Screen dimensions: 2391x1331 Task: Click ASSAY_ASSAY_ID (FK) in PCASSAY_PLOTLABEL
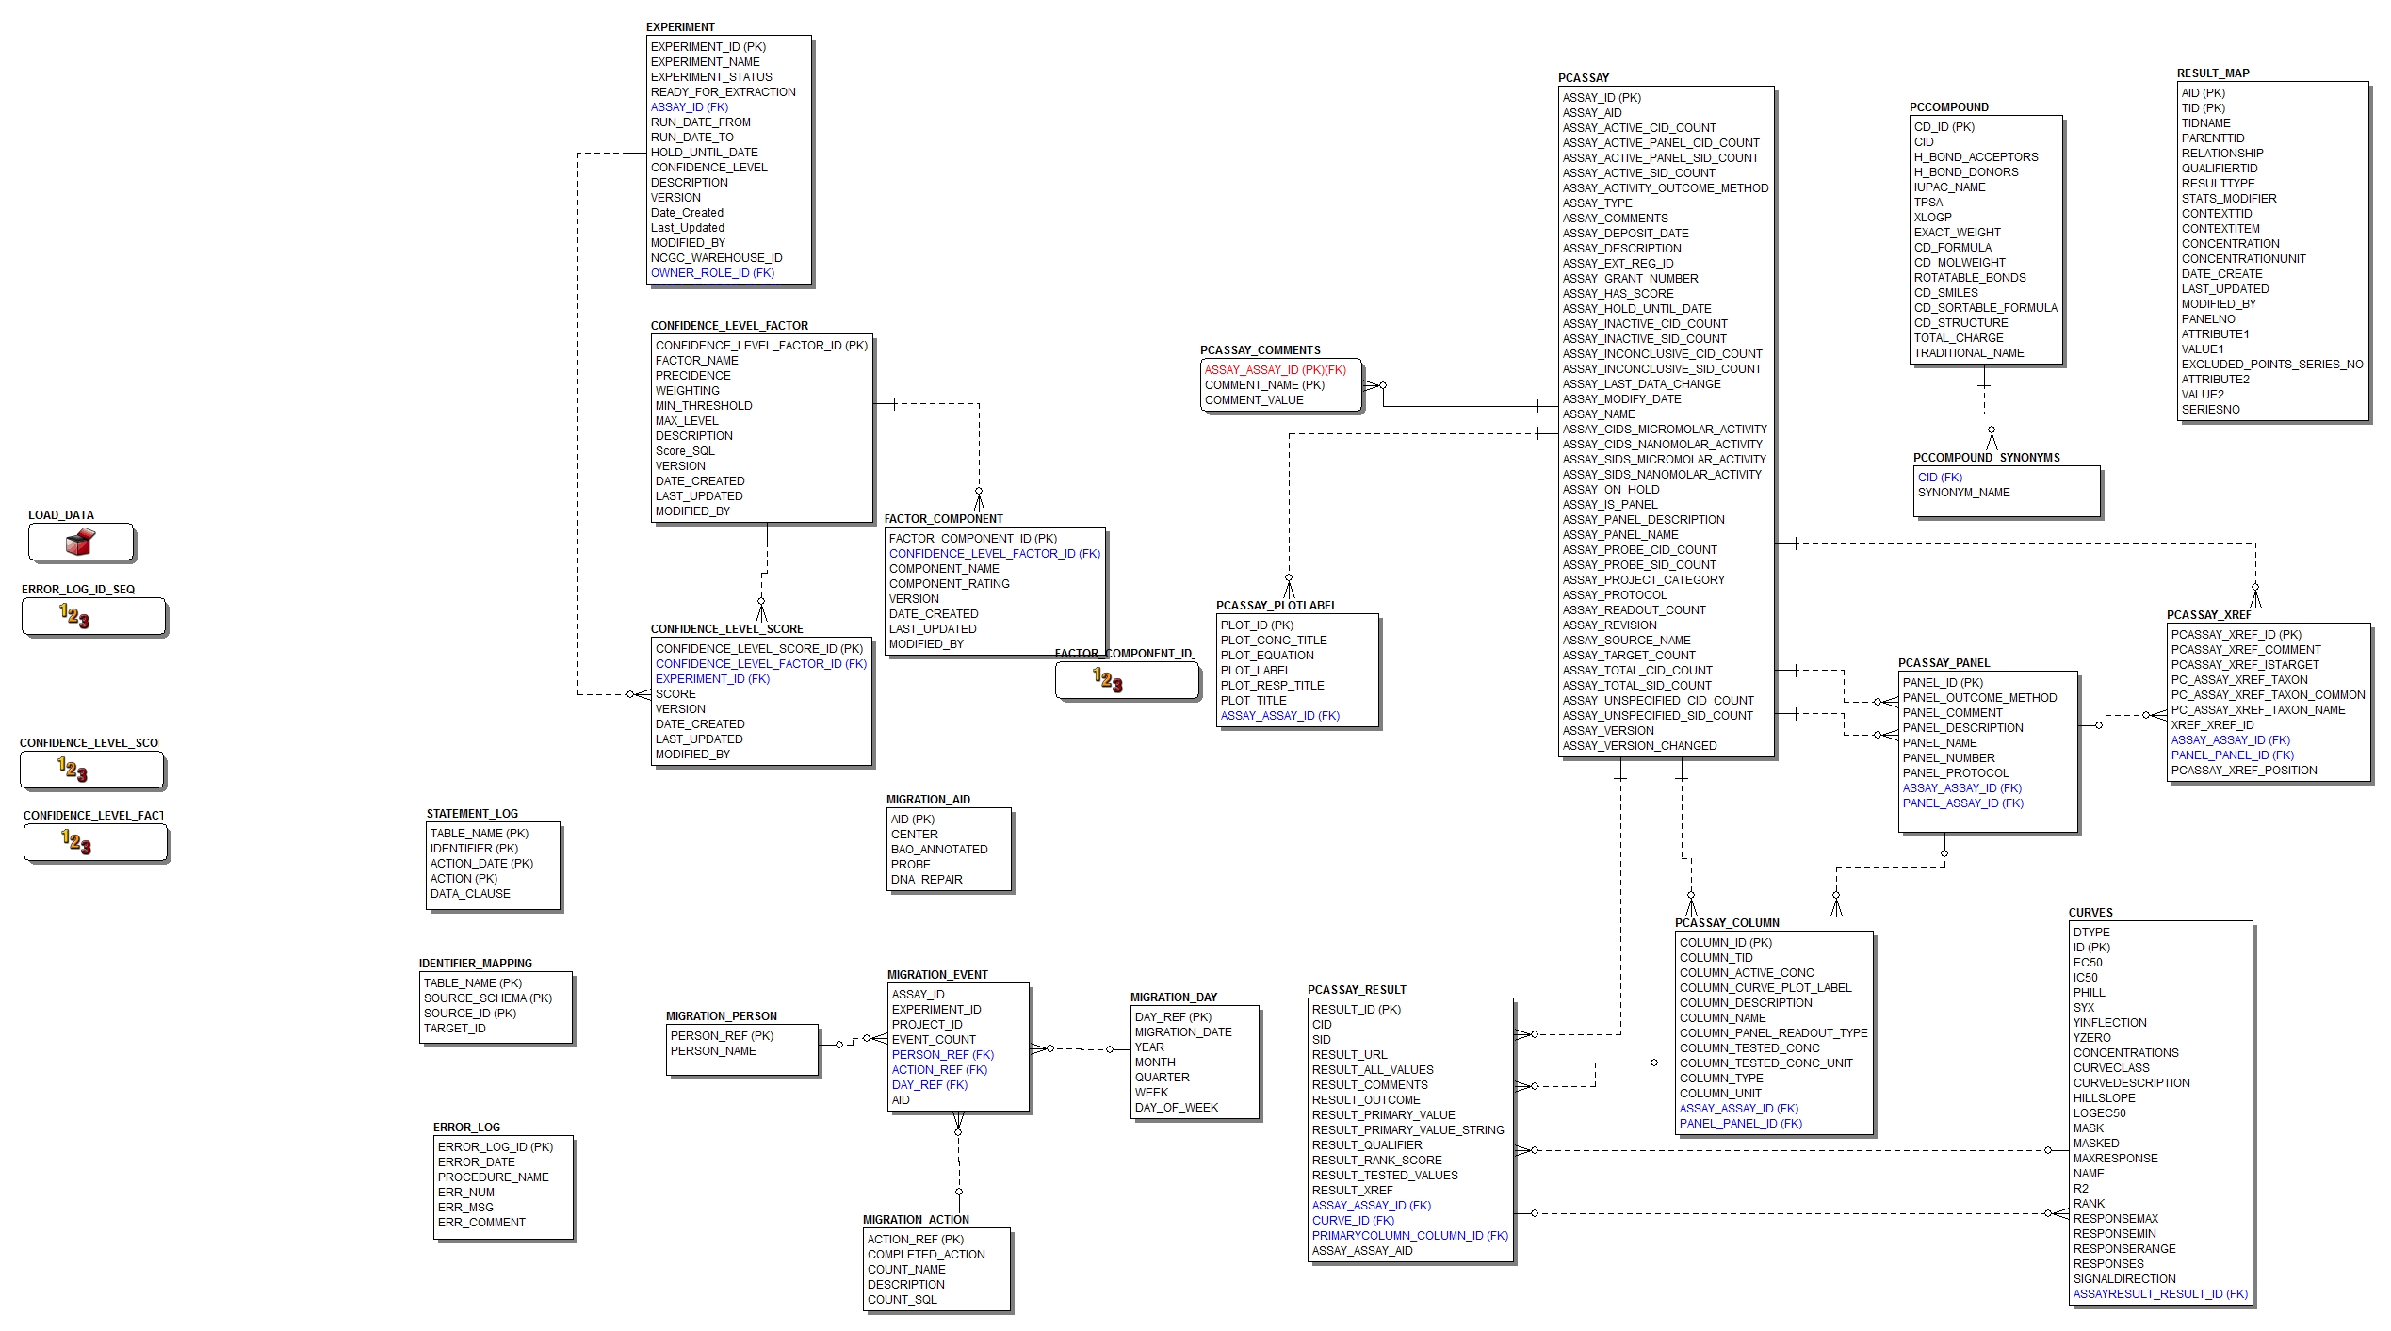pos(1279,715)
